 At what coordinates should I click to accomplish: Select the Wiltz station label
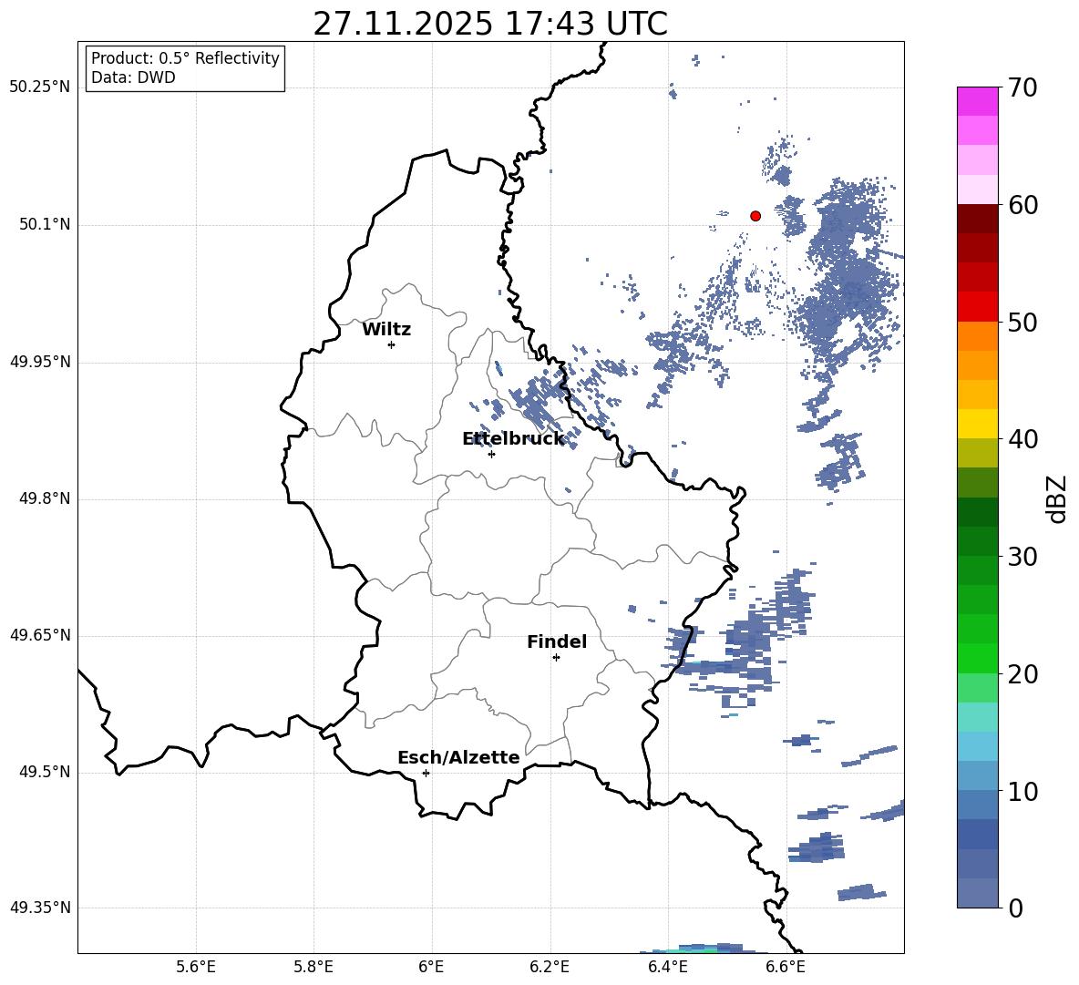coord(386,330)
